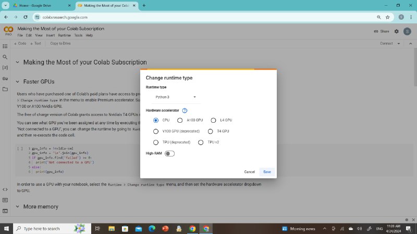Open notebook settings gear icon
The height and width of the screenshot is (234, 417).
tap(397, 31)
